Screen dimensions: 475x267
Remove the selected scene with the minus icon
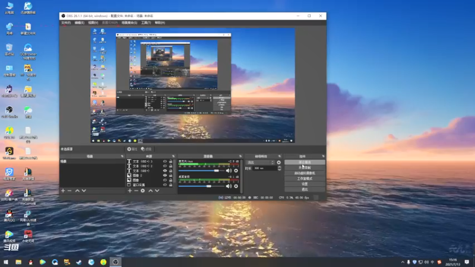pyautogui.click(x=69, y=190)
